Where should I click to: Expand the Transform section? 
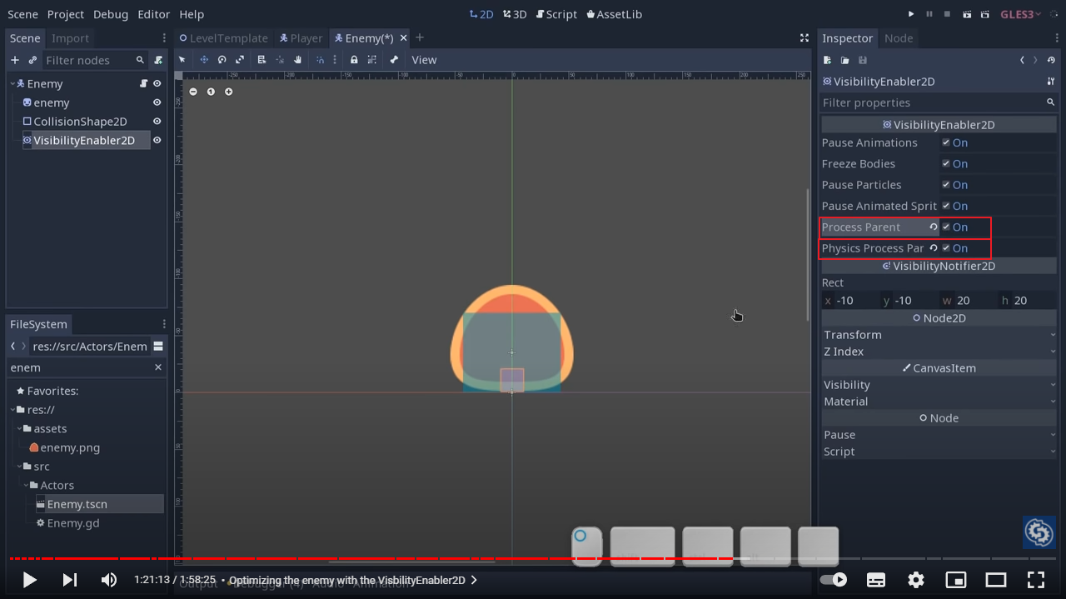point(939,335)
